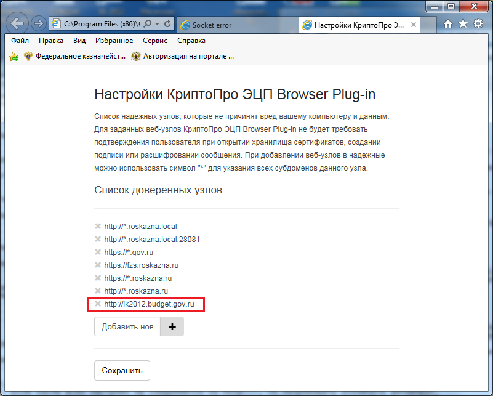Image resolution: width=493 pixels, height=396 pixels.
Task: Remove the http://*.roskazna.ru entry
Action: (98, 291)
